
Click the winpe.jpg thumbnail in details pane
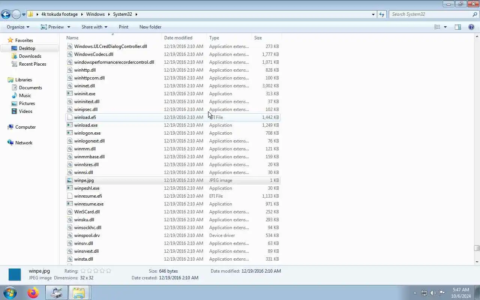(15, 274)
